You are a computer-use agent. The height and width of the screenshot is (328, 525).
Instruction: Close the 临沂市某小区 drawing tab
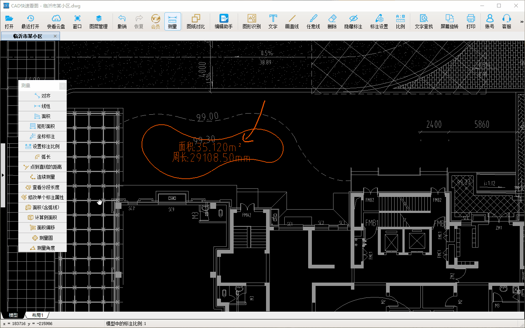click(55, 36)
